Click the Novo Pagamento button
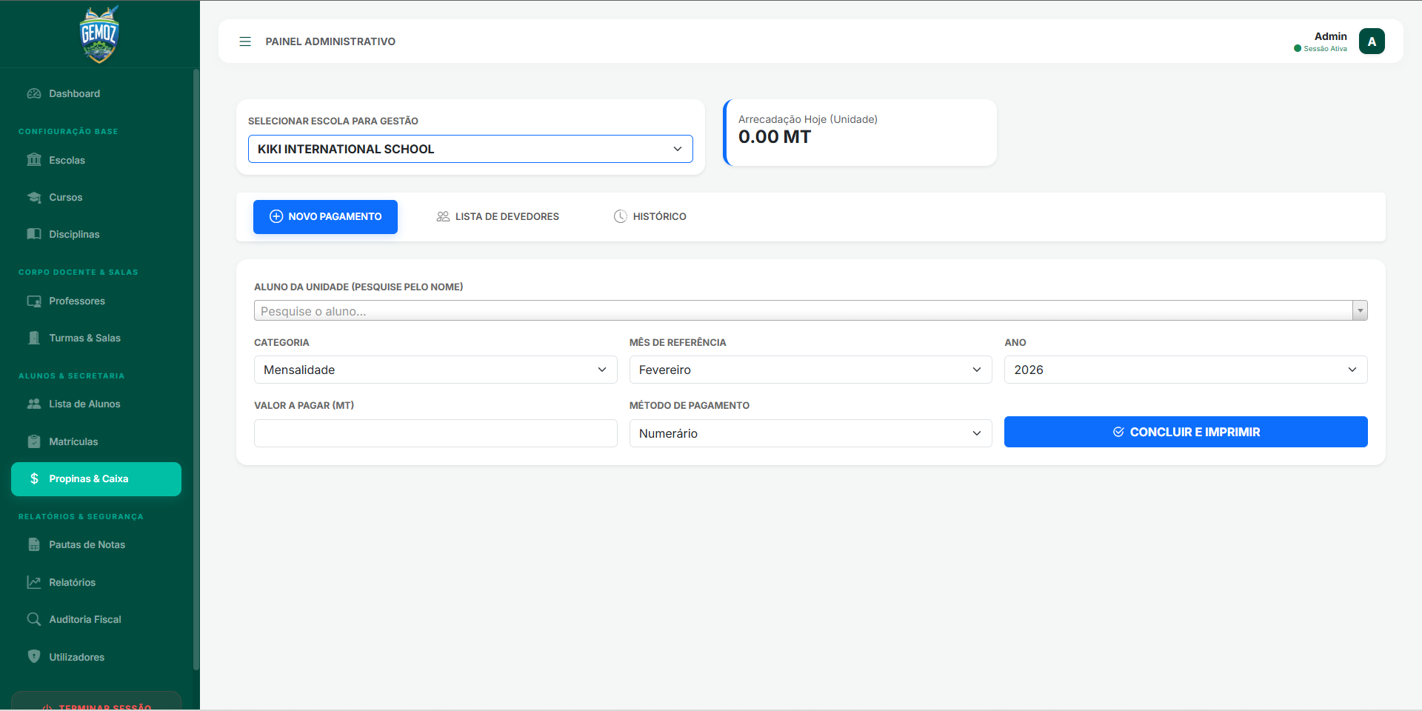This screenshot has height=711, width=1422. coord(325,216)
